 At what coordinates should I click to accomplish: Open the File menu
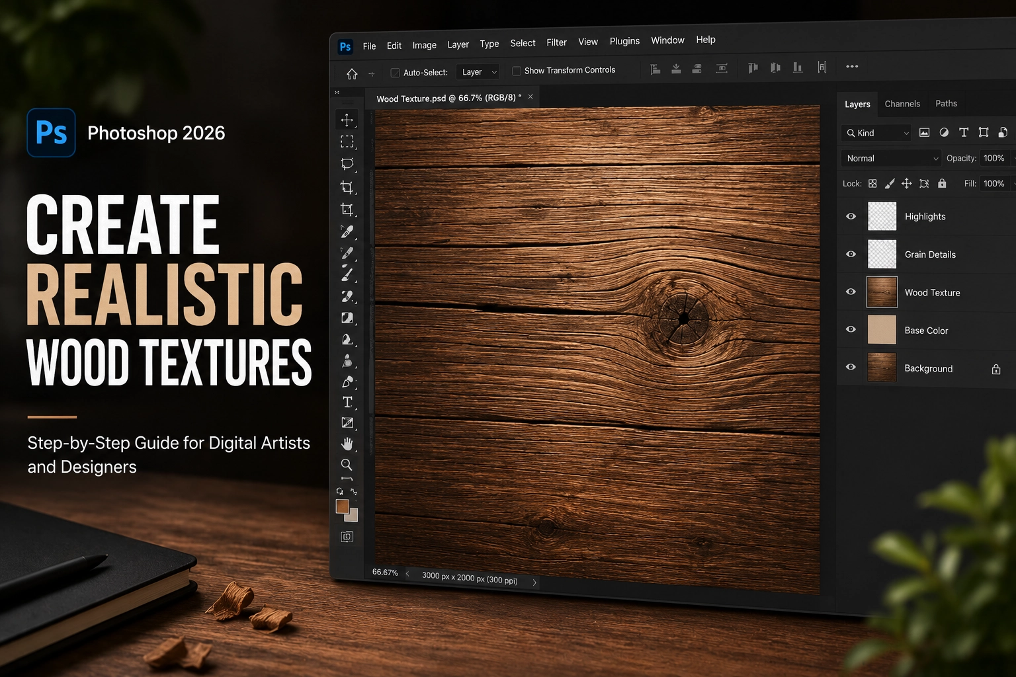369,46
